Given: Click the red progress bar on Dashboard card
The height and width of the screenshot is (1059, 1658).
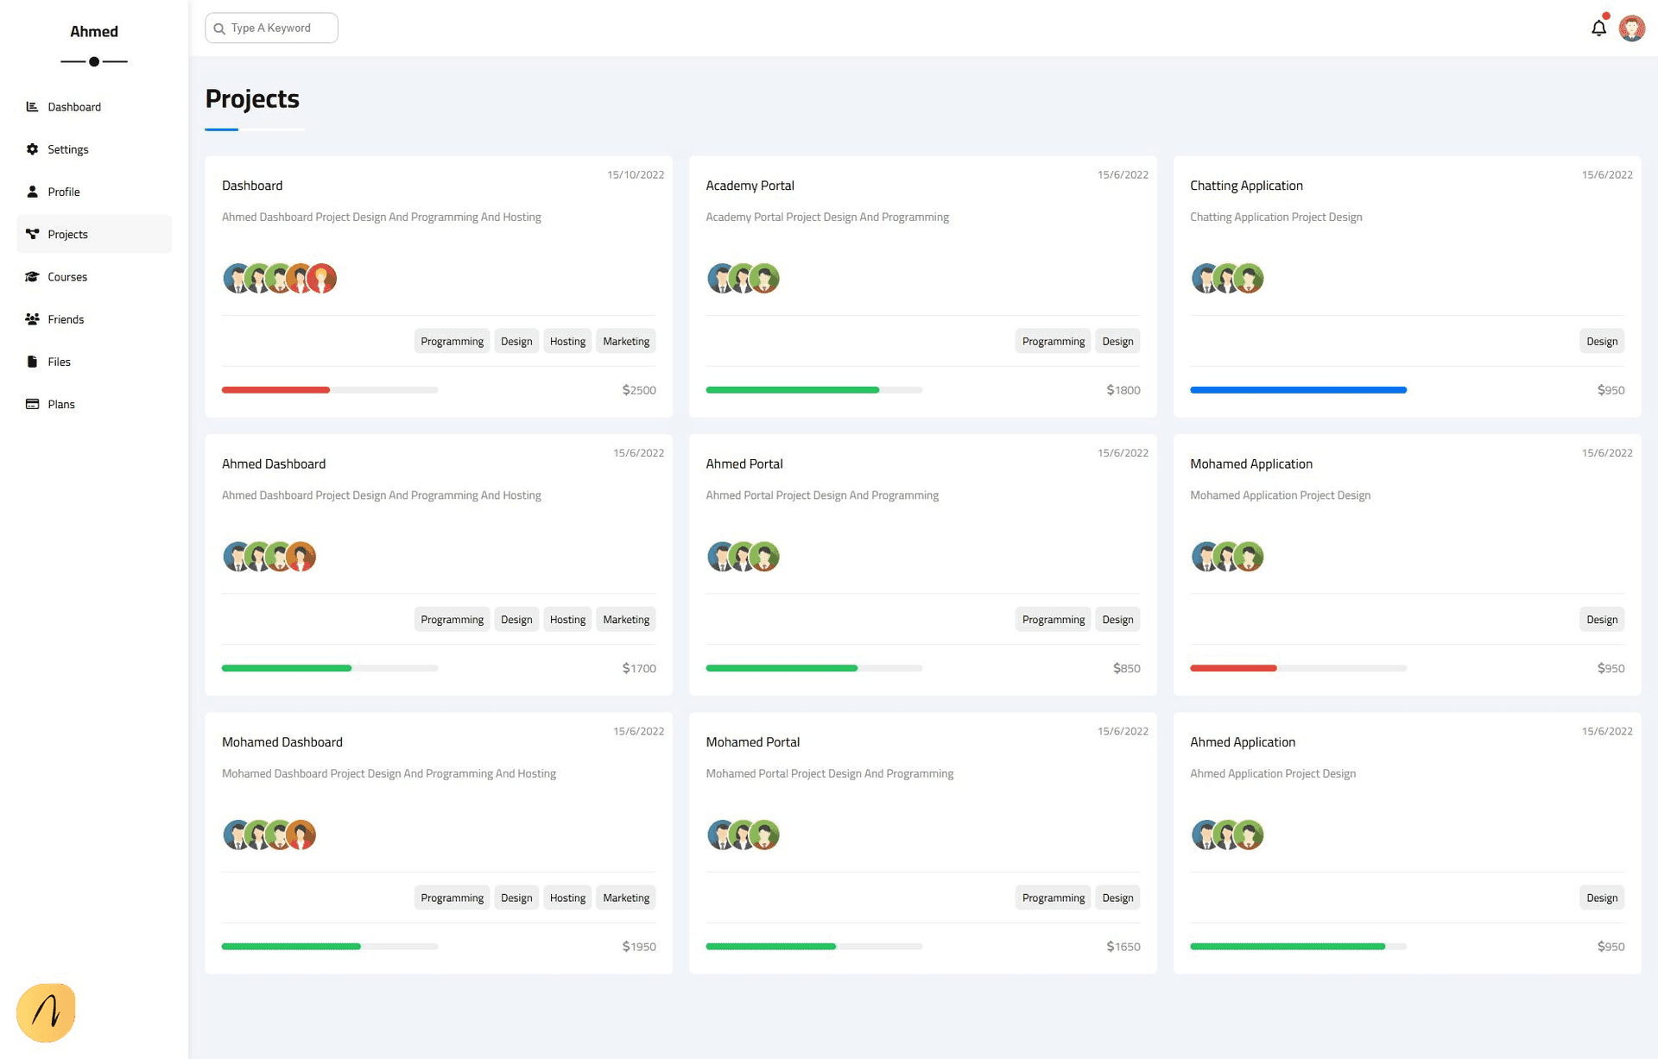Looking at the screenshot, I should pos(275,390).
